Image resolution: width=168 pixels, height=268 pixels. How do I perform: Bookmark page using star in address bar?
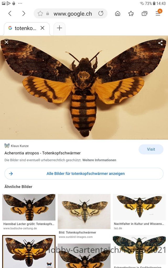[40, 14]
